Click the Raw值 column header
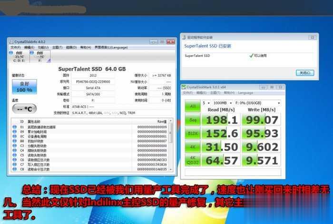This screenshot has width=333, height=224. 162,122
